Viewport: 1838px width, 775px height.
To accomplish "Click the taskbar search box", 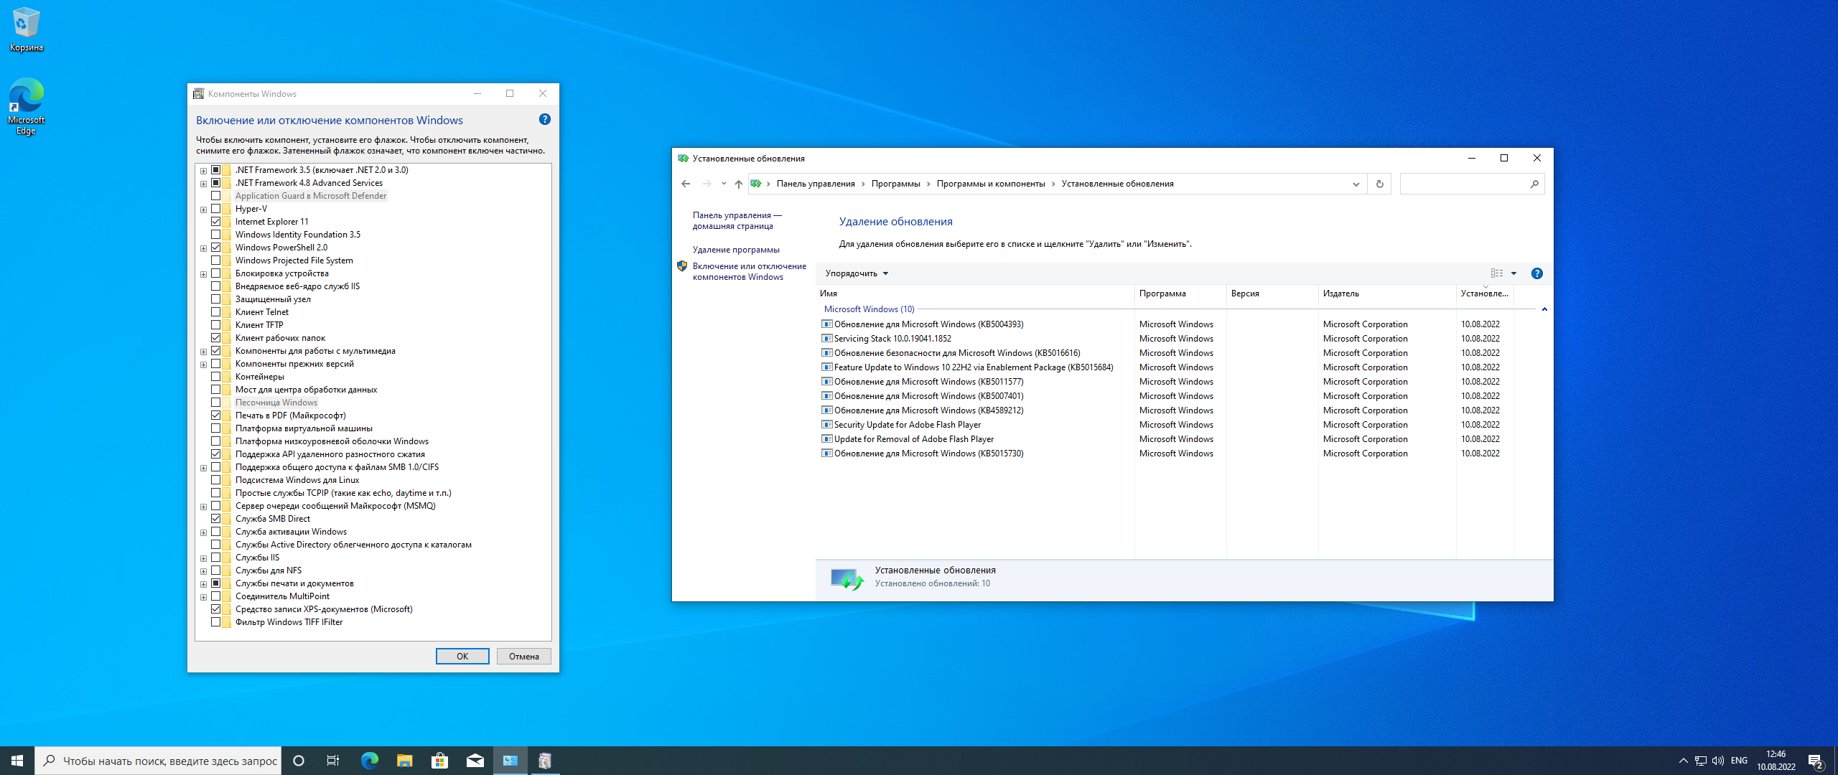I will [158, 761].
